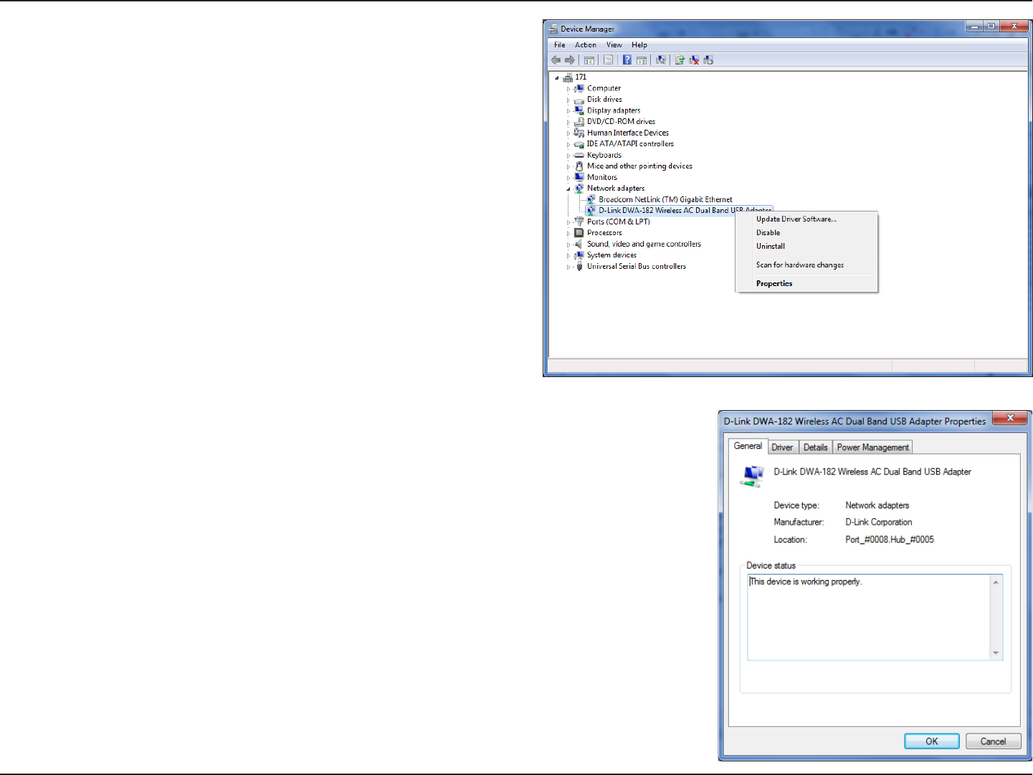1033x775 pixels.
Task: Toggle the Show/Hide Action Pane toolbar icon
Action: click(642, 60)
